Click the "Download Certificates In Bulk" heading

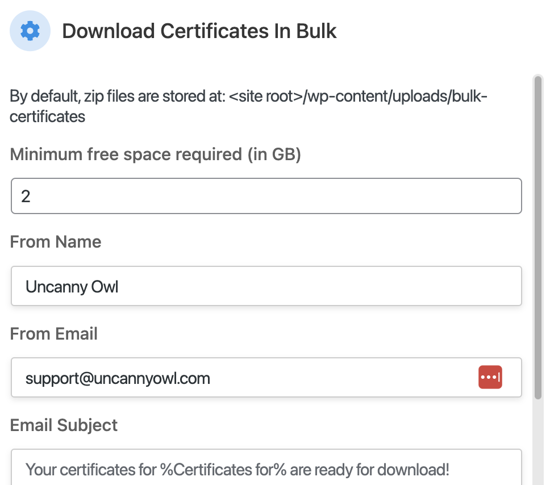[x=199, y=31]
